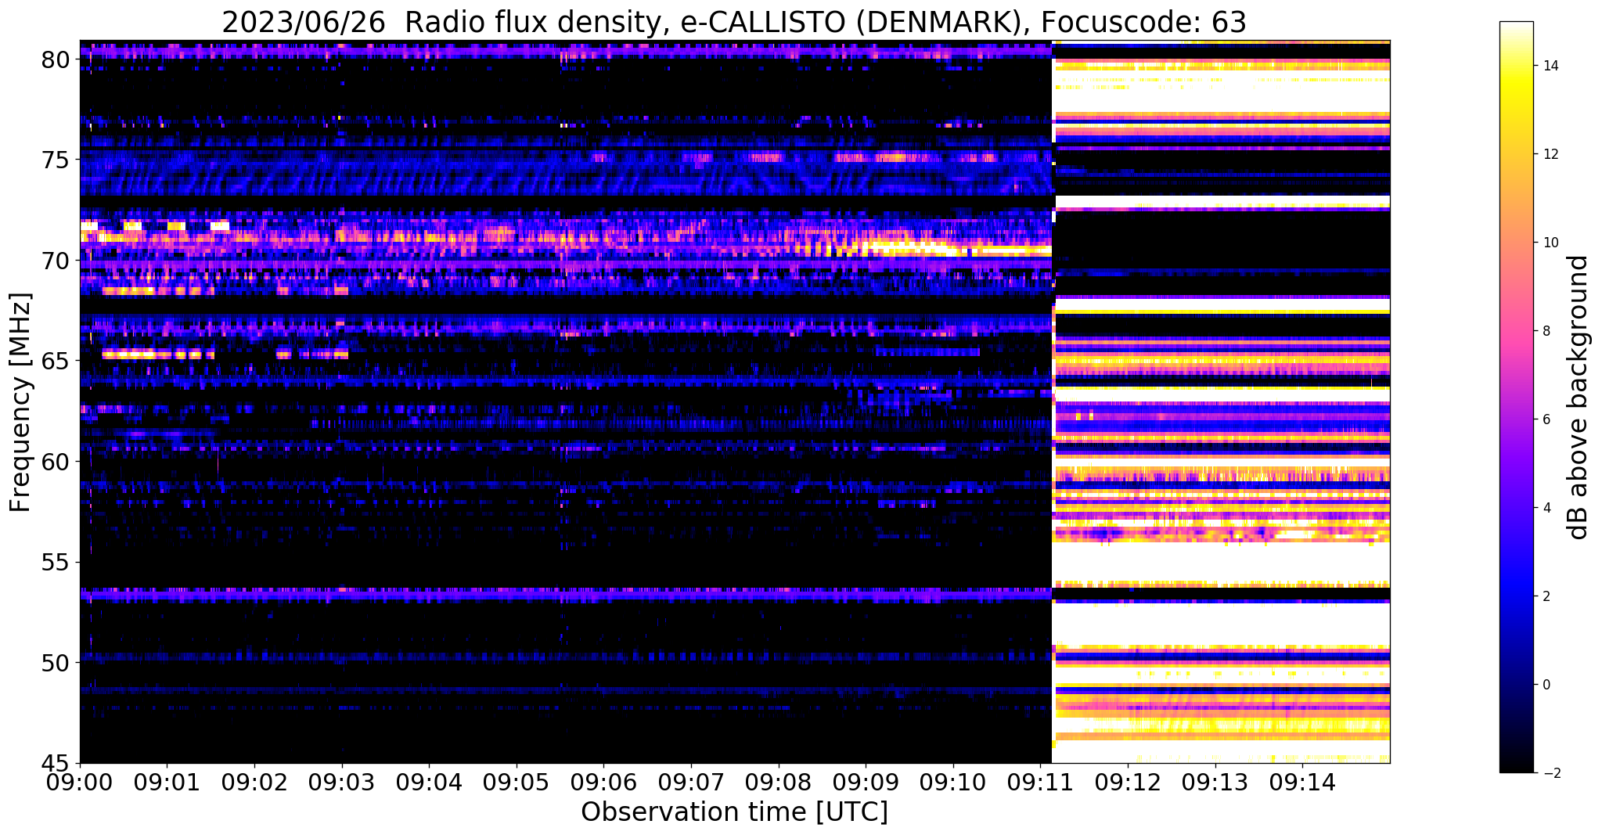The height and width of the screenshot is (835, 1602).
Task: Select the 09:00 time tick label
Action: (x=80, y=781)
